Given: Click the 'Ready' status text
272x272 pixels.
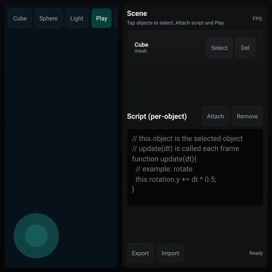Looking at the screenshot, I should click(256, 253).
